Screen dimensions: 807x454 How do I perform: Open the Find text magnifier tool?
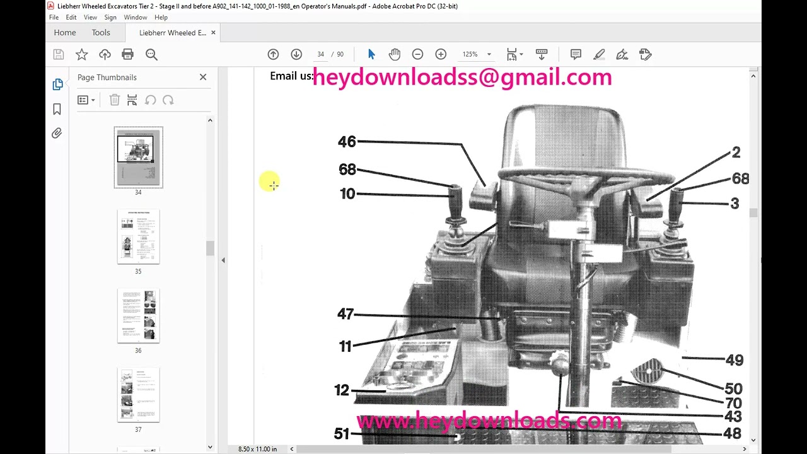pos(151,54)
